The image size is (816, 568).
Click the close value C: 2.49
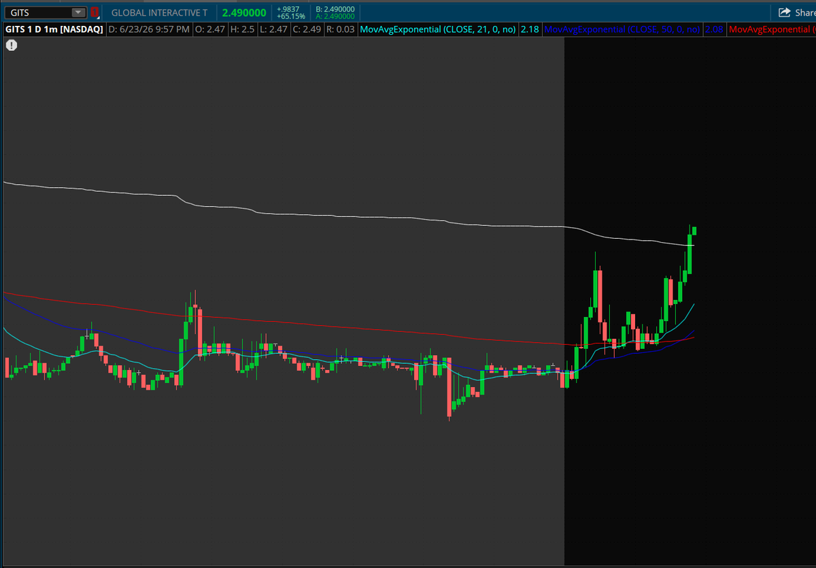pos(307,29)
